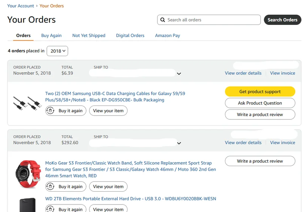The height and width of the screenshot is (212, 302).
Task: Write a product review for the $292.60 order
Action: tap(260, 161)
